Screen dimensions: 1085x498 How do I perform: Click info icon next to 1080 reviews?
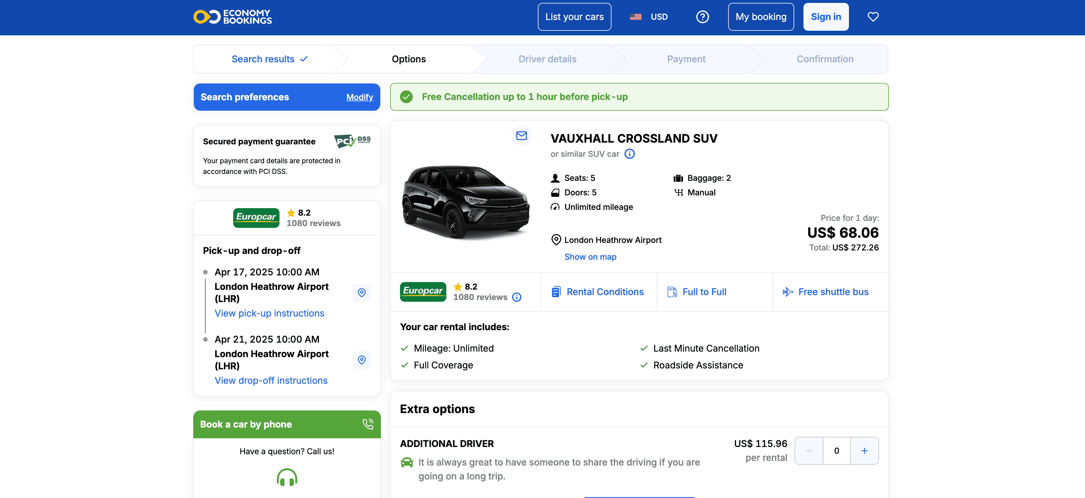click(x=517, y=297)
